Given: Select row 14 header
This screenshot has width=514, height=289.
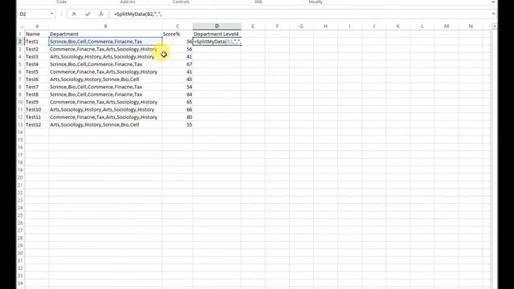Looking at the screenshot, I should click(x=20, y=132).
